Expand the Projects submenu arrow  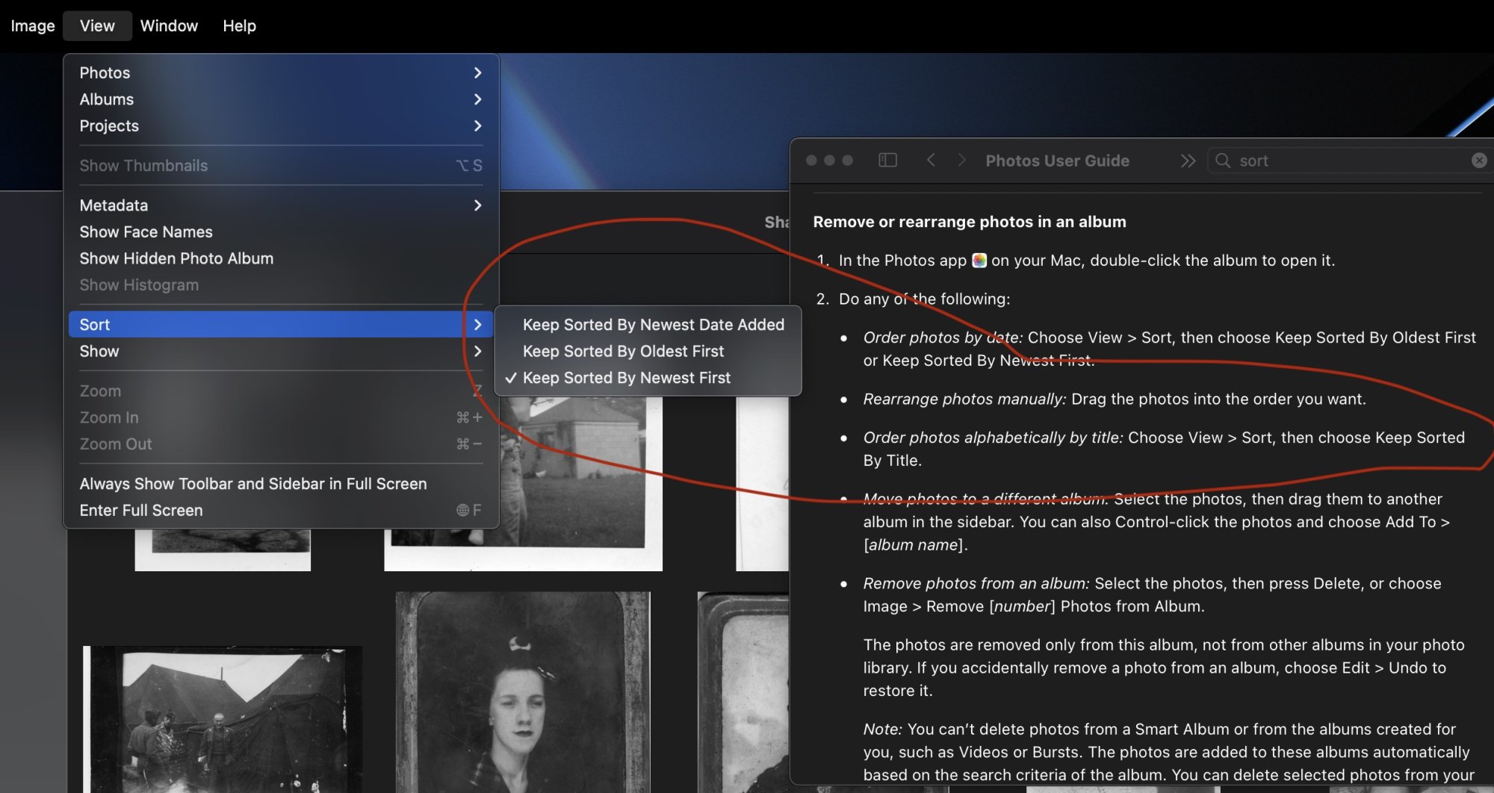click(x=477, y=125)
